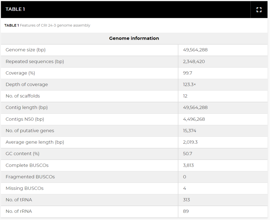
Task: Click the Repeated sequences value 2,348,420
Action: coord(194,61)
